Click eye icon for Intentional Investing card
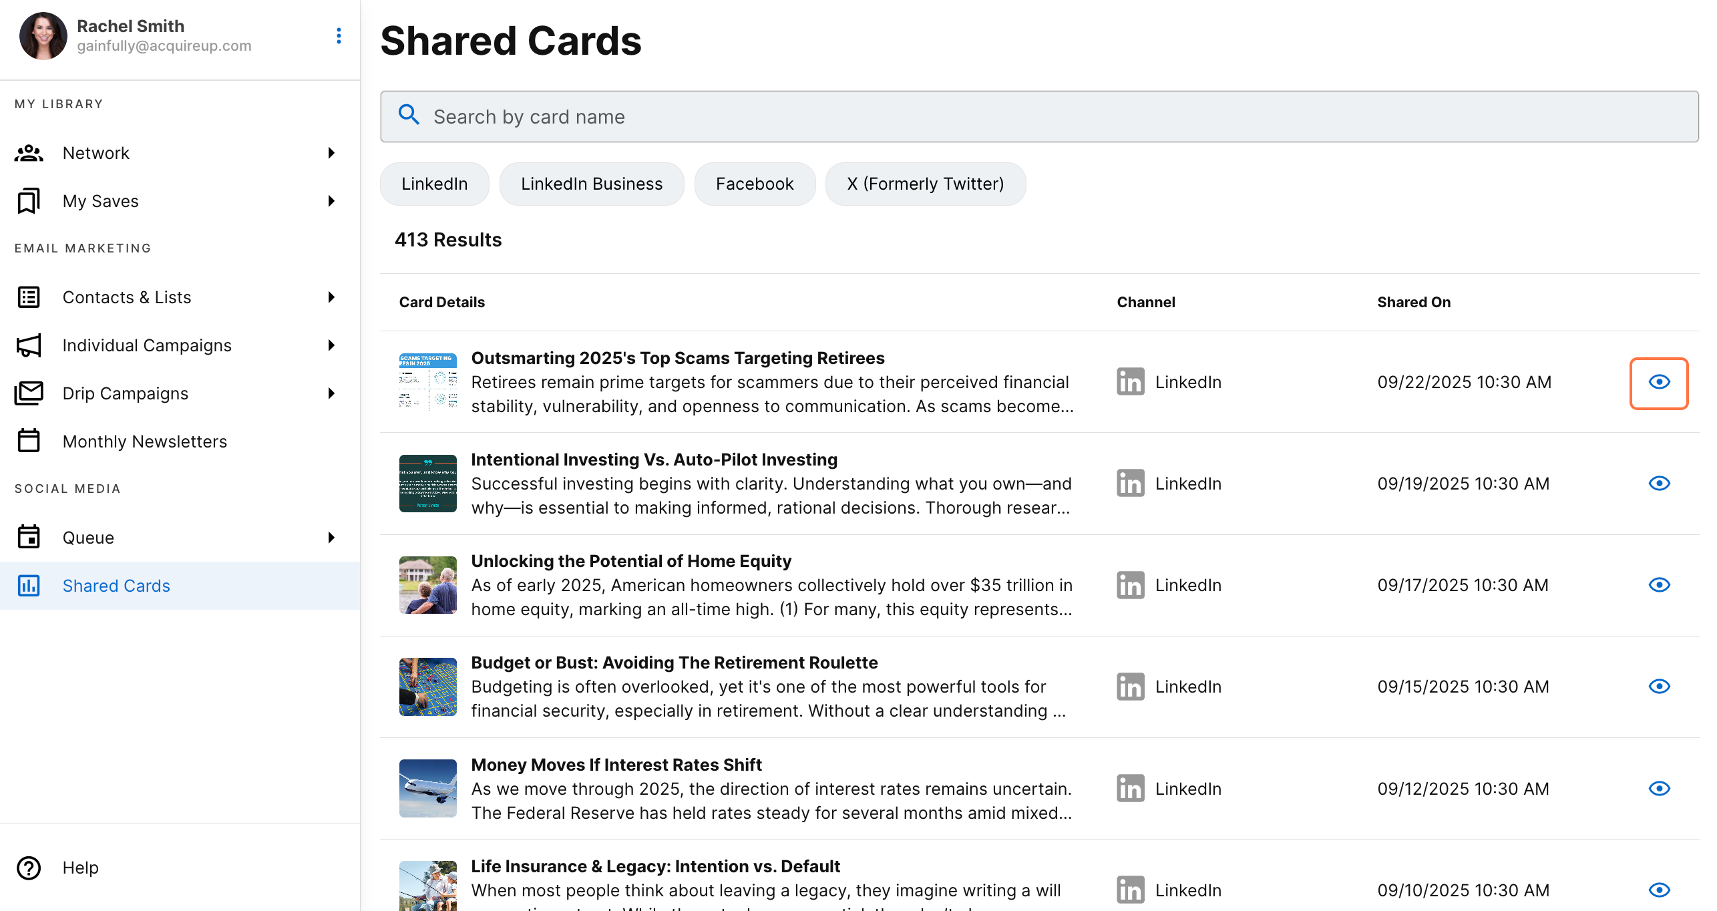 coord(1659,484)
